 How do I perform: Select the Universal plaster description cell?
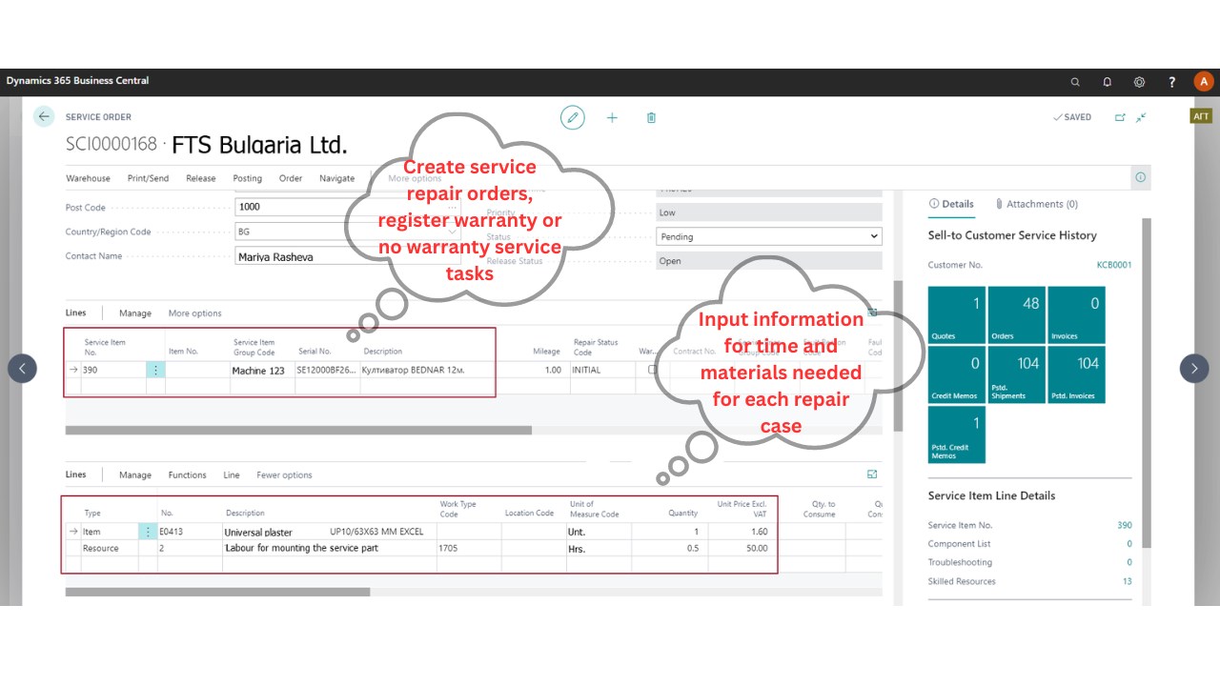pyautogui.click(x=329, y=532)
